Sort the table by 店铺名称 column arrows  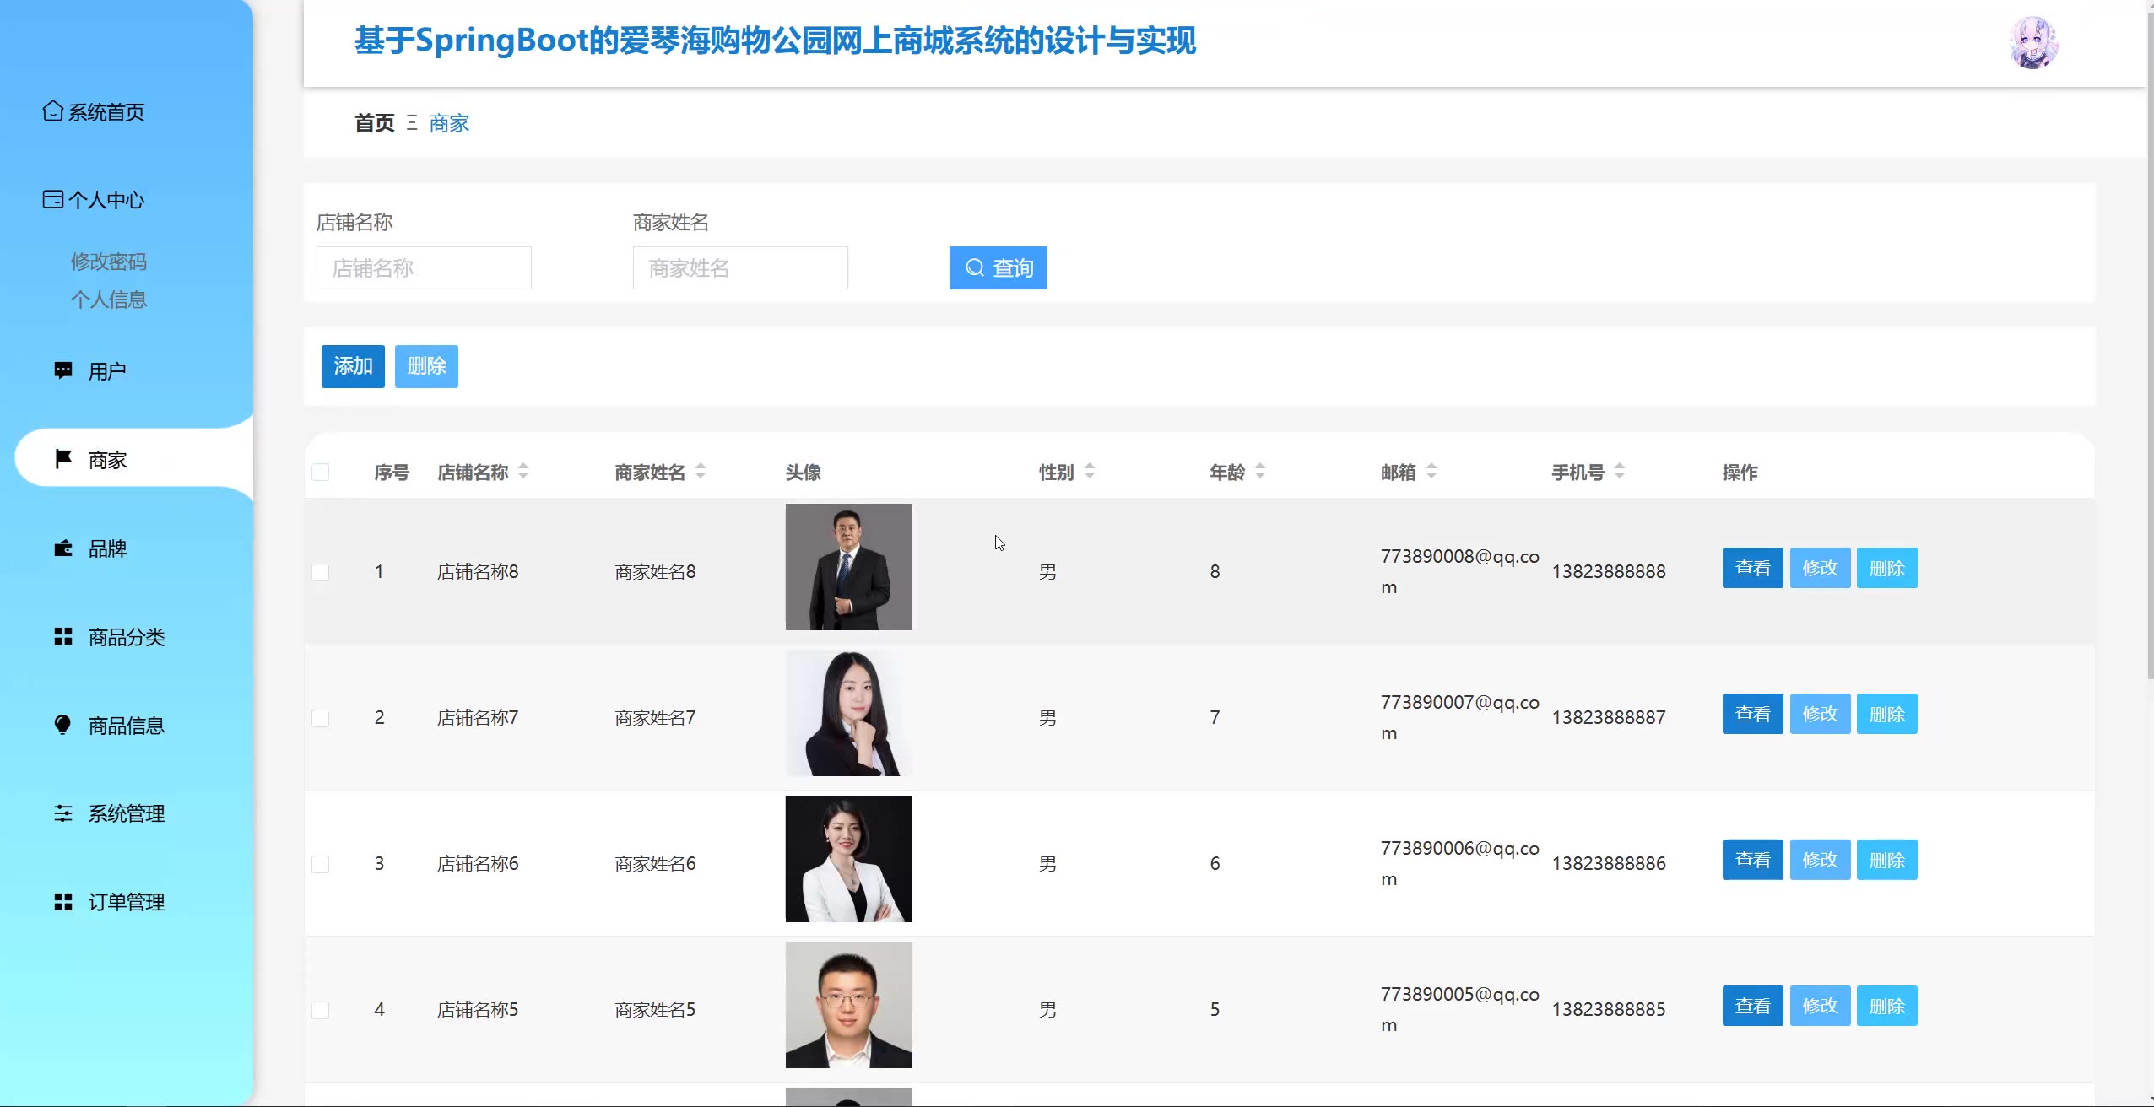click(523, 471)
